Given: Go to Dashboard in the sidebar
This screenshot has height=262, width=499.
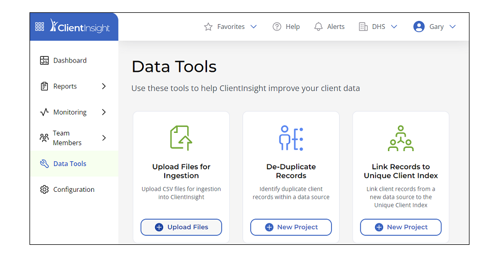Looking at the screenshot, I should 70,61.
